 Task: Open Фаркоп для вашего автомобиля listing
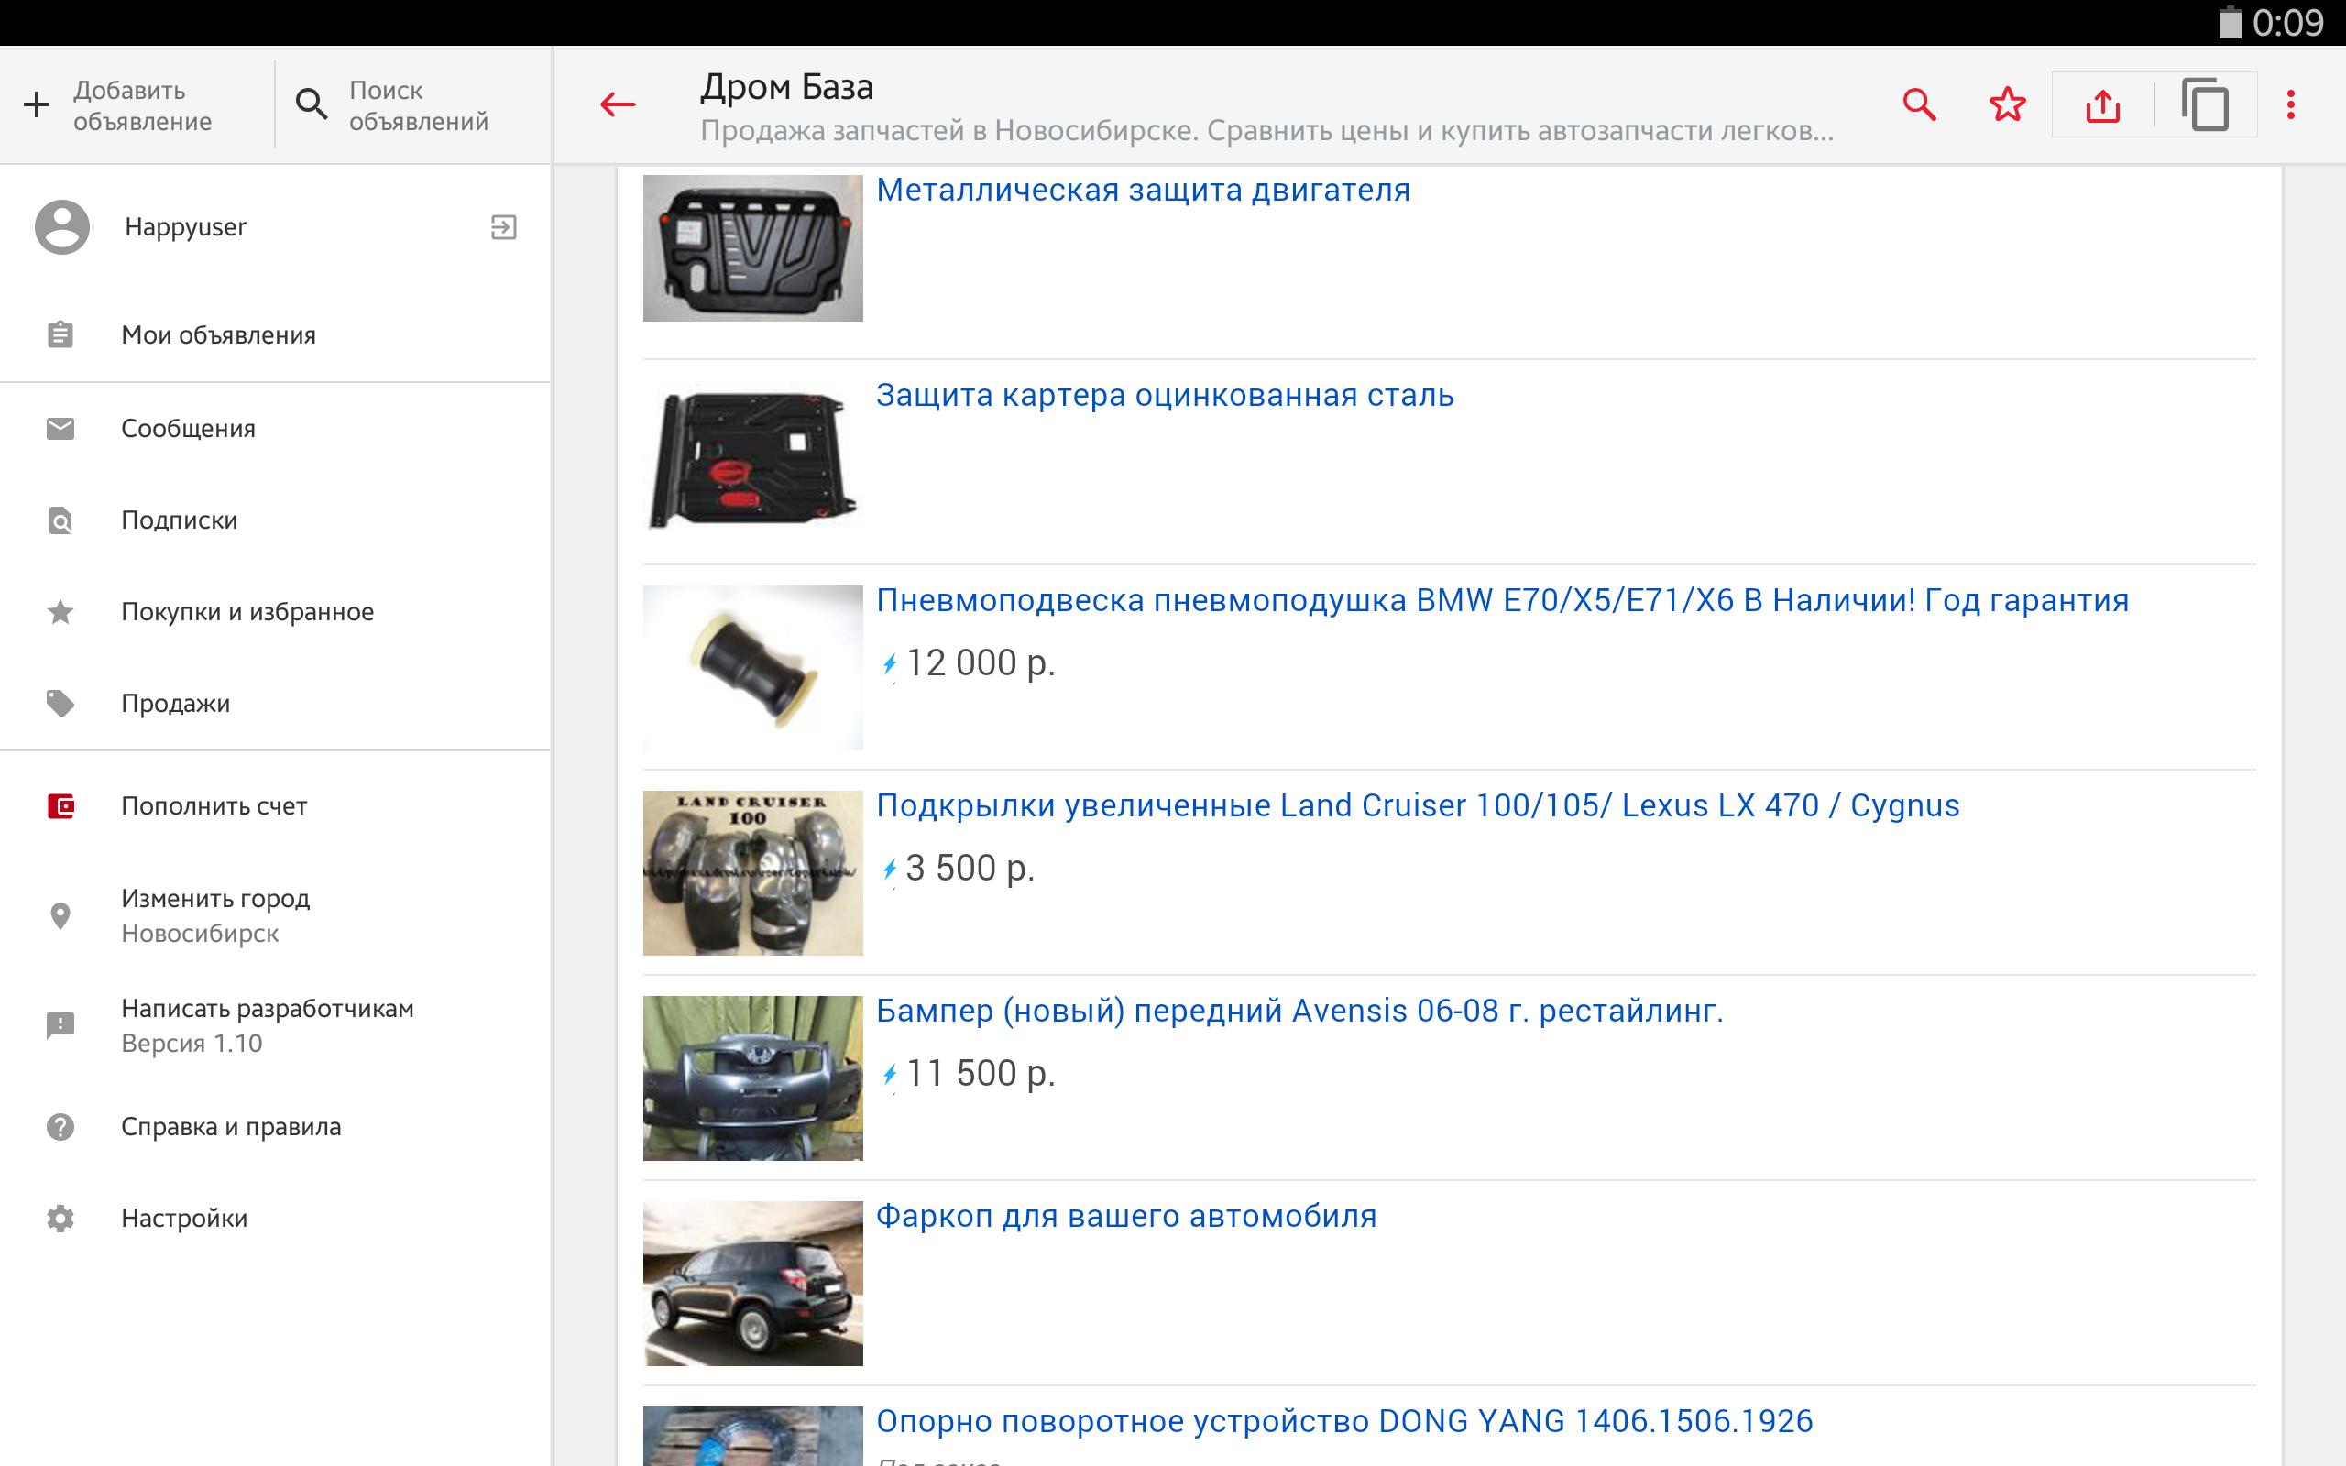(x=1125, y=1217)
